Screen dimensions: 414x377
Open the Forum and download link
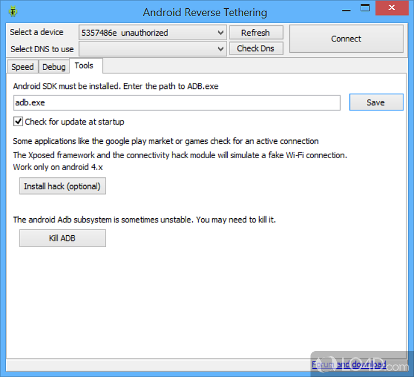[348, 365]
